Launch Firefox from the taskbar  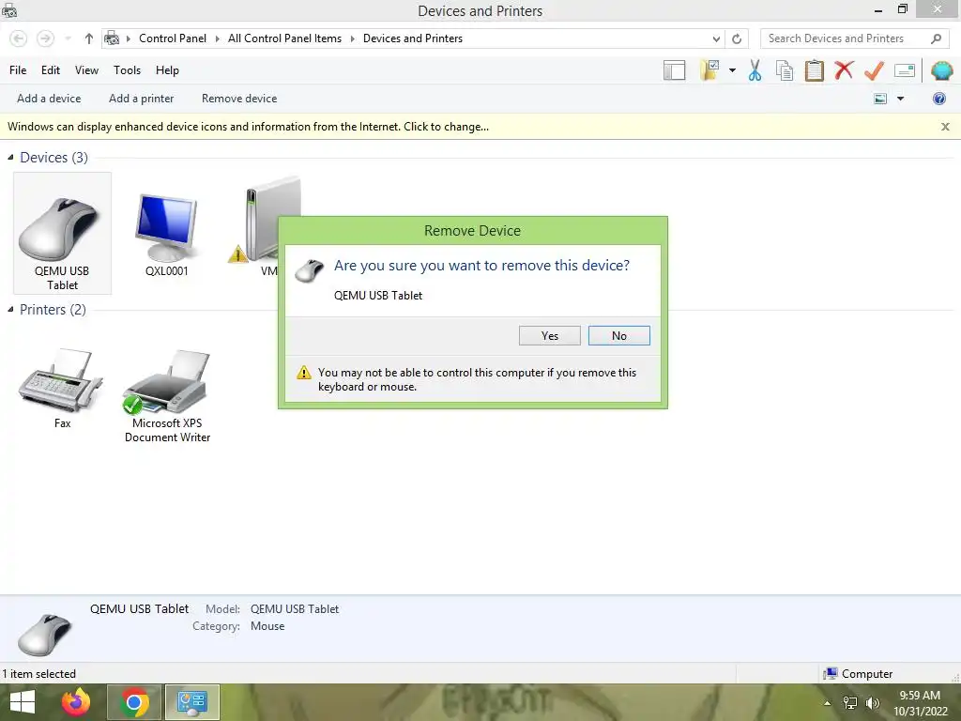point(76,702)
